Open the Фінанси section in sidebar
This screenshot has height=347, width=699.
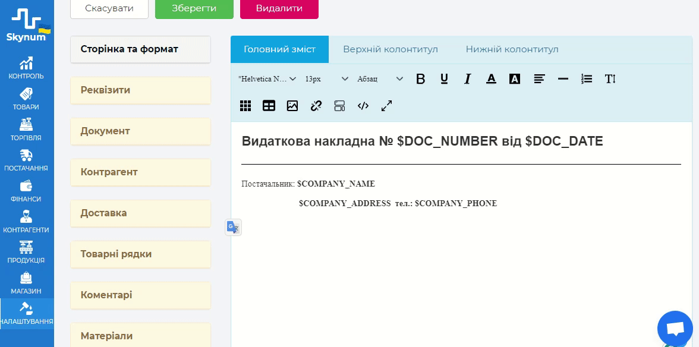click(x=26, y=191)
